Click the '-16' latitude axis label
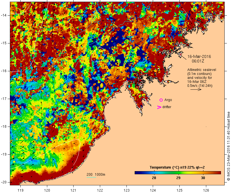 coord(4,71)
